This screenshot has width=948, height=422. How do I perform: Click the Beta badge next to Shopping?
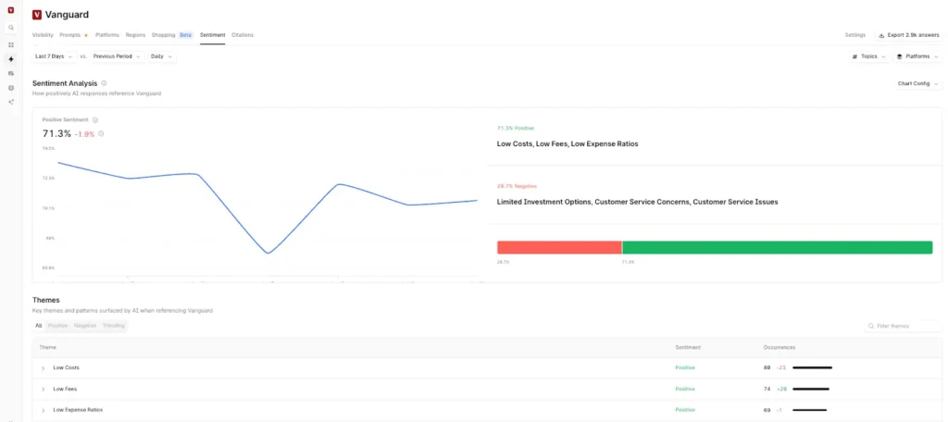[x=185, y=35]
